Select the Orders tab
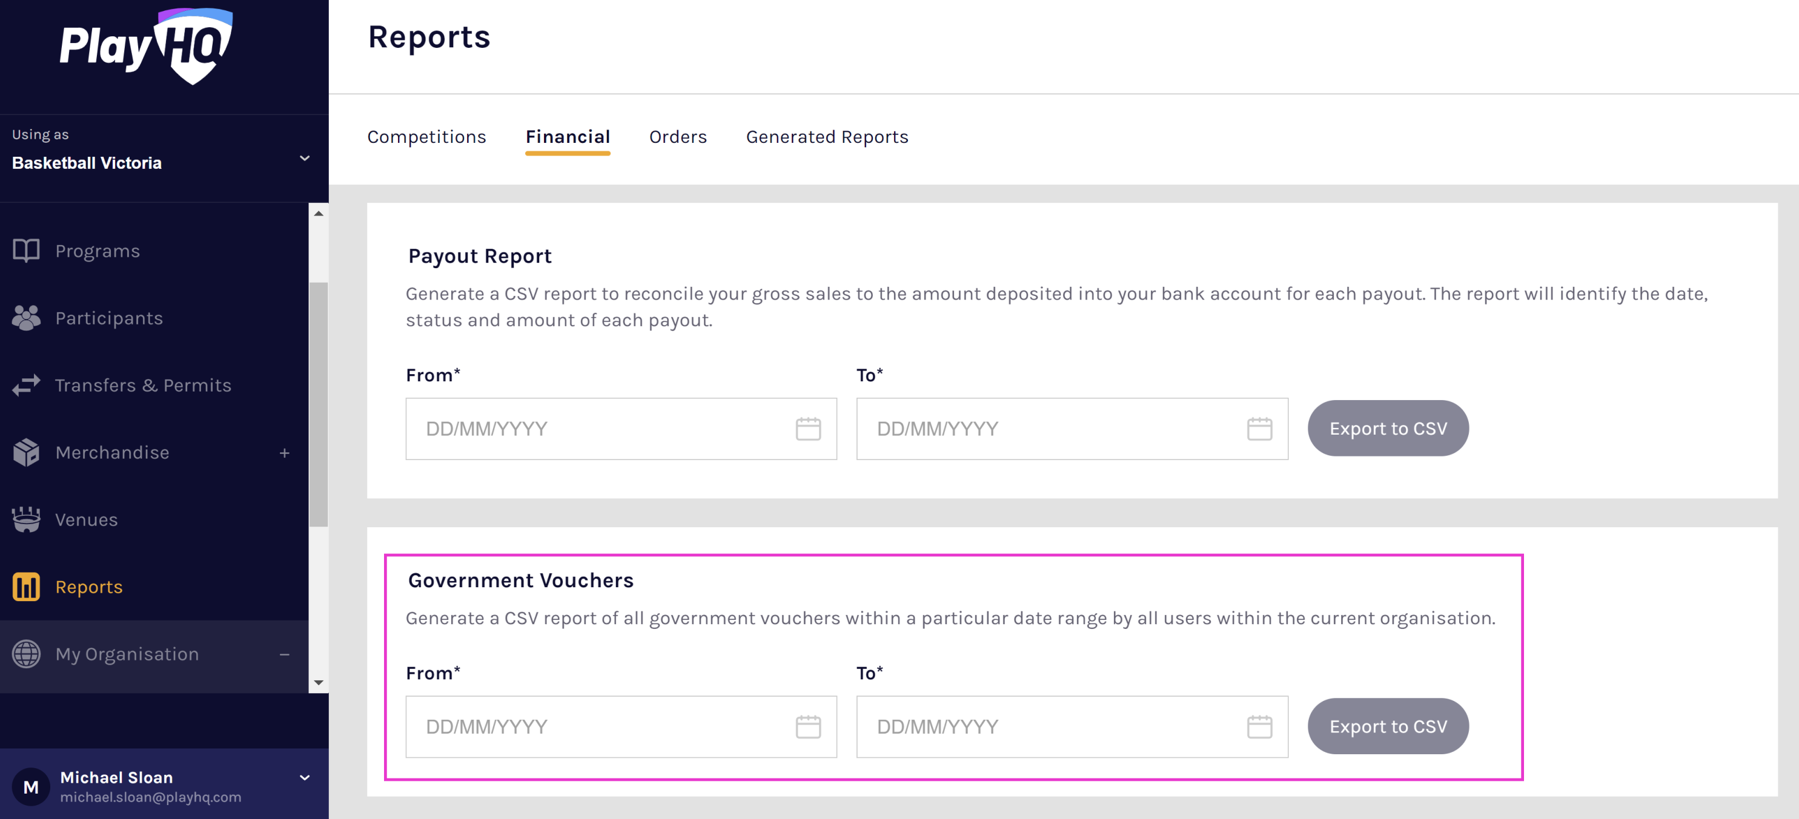This screenshot has height=819, width=1799. (x=677, y=137)
